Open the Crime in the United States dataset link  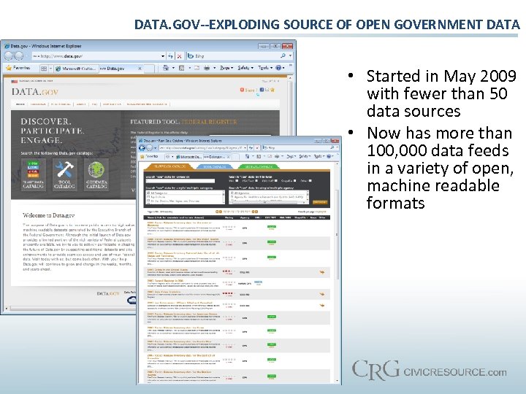pyautogui.click(x=167, y=269)
